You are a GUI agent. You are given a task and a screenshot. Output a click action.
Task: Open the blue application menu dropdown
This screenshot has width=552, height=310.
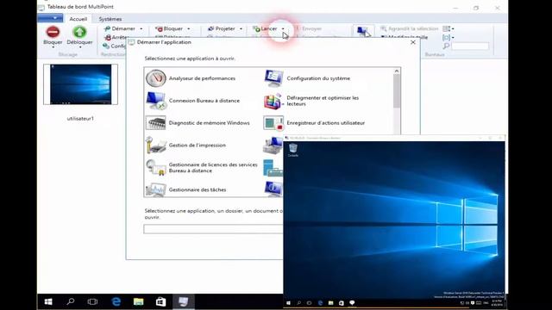pos(50,17)
